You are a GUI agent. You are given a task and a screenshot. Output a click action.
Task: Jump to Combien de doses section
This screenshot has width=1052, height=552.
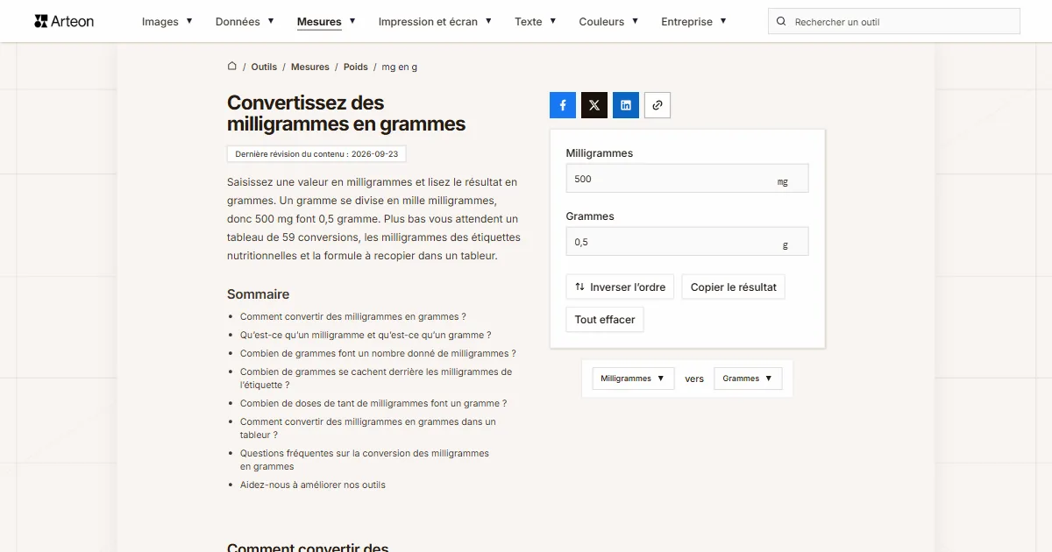(373, 403)
